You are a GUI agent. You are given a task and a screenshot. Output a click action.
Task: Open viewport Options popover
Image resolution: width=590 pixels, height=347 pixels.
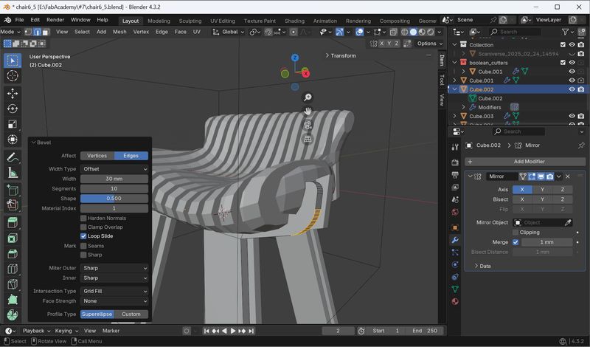coord(430,44)
